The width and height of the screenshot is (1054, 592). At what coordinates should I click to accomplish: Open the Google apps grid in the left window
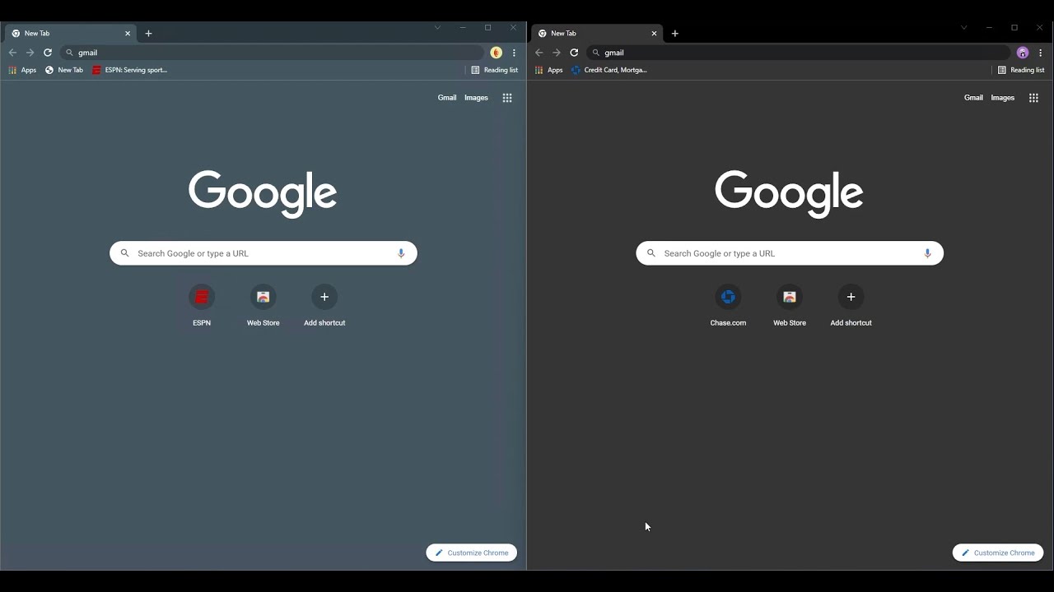pyautogui.click(x=507, y=98)
